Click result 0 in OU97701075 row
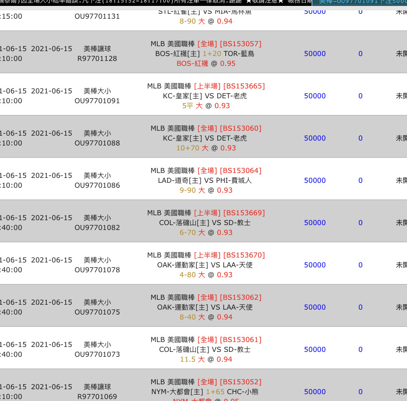 click(360, 308)
